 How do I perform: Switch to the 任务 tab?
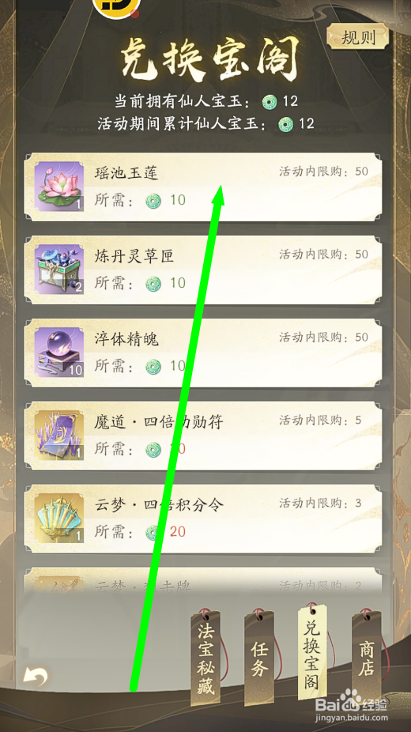coord(259,658)
